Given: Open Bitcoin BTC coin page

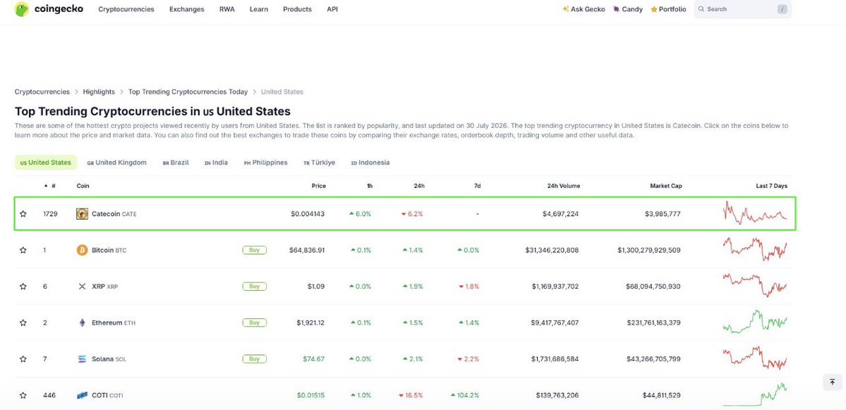Looking at the screenshot, I should point(109,251).
